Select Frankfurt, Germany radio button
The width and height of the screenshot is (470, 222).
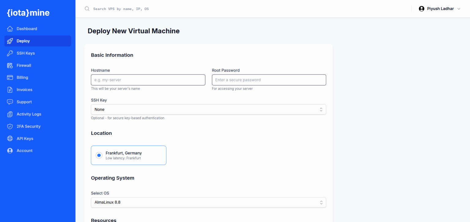pyautogui.click(x=99, y=155)
